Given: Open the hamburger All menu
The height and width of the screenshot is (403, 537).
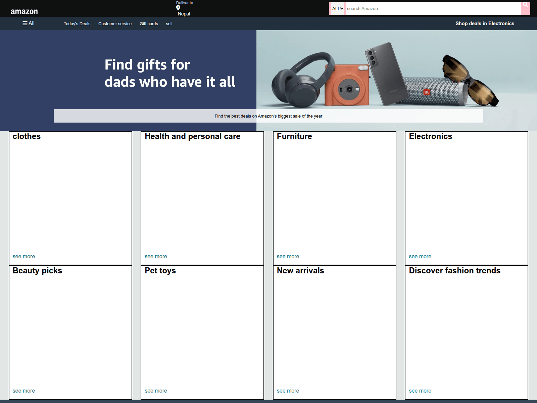Looking at the screenshot, I should coord(29,23).
